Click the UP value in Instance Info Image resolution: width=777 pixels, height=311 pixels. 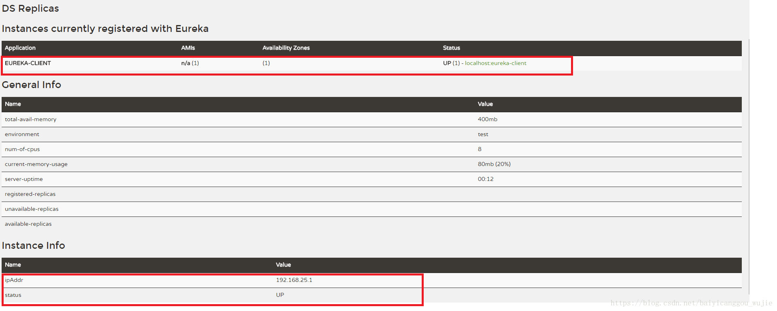tap(280, 295)
